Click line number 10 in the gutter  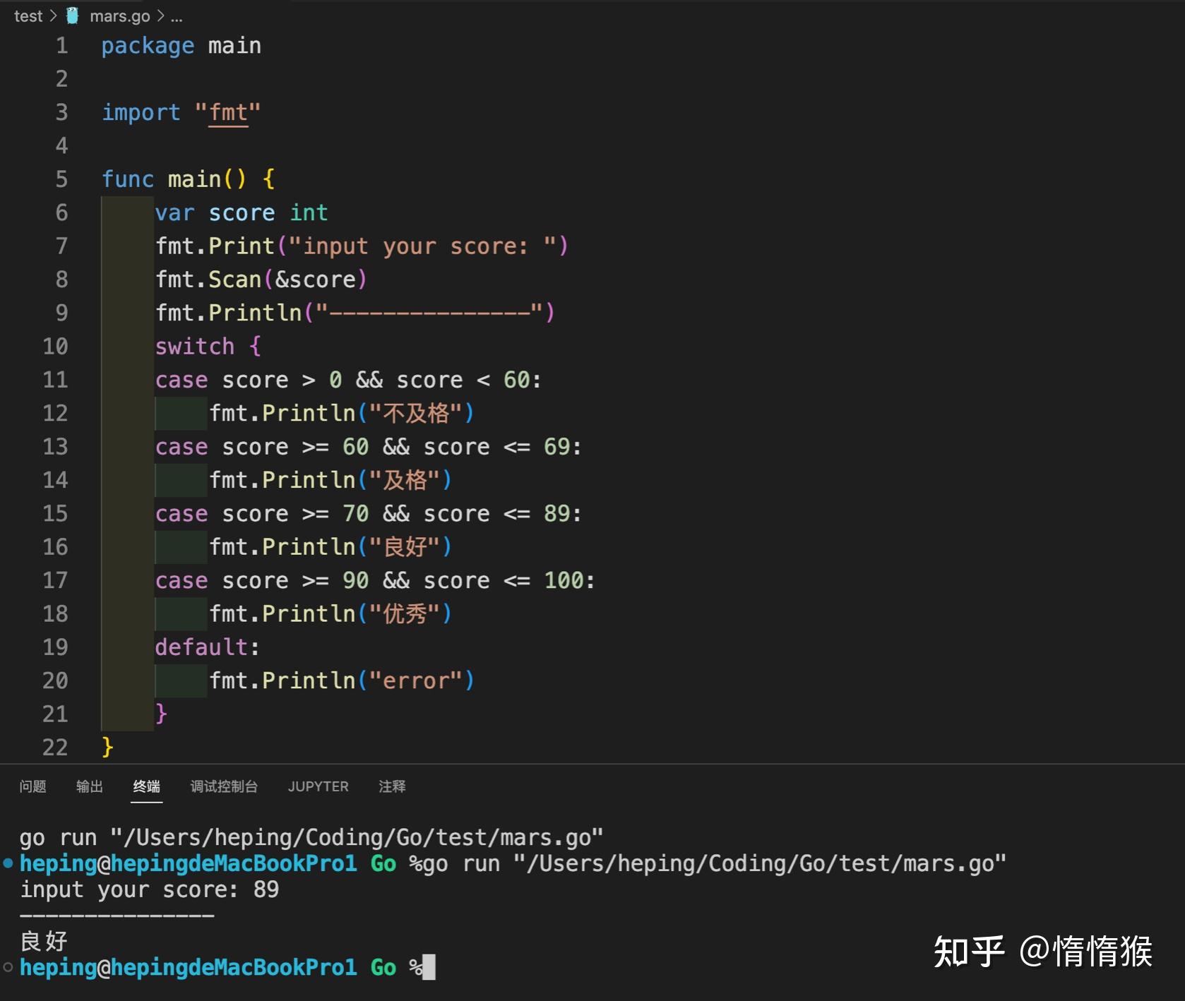click(55, 347)
